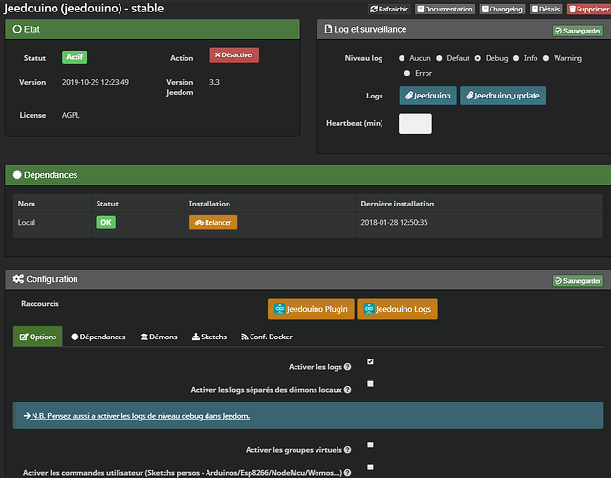Save the Configuration section
Screen dimensions: 611x478
click(x=578, y=281)
